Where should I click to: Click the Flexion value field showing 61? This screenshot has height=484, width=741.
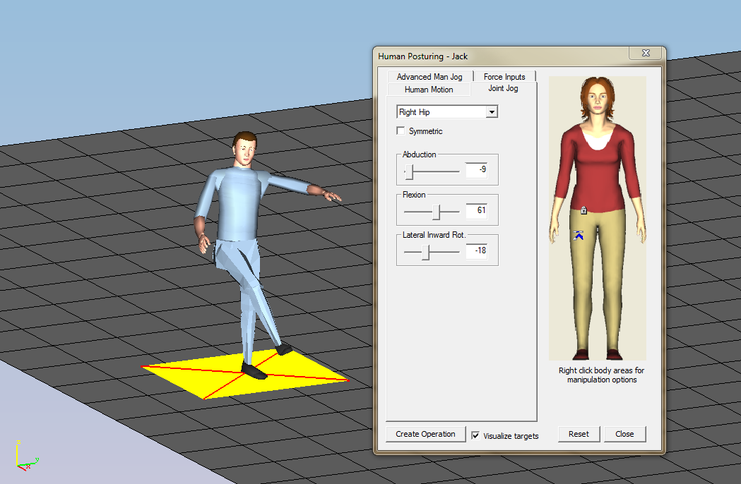(x=476, y=210)
